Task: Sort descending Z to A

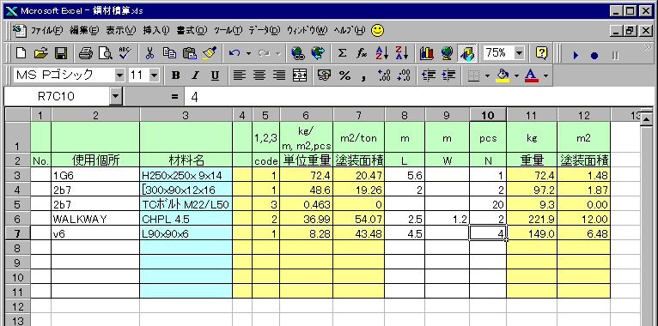Action: pyautogui.click(x=402, y=53)
